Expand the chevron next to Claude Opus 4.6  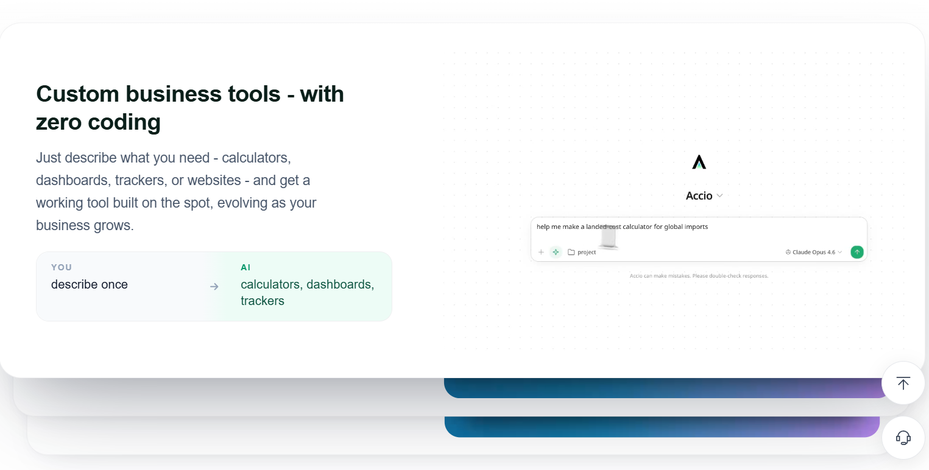tap(840, 252)
